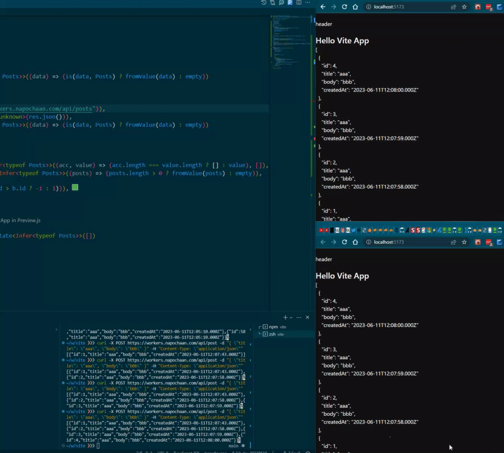Click '"id": 4,' line in upper browser JSON
Screen dimensions: 504x453
(329, 66)
